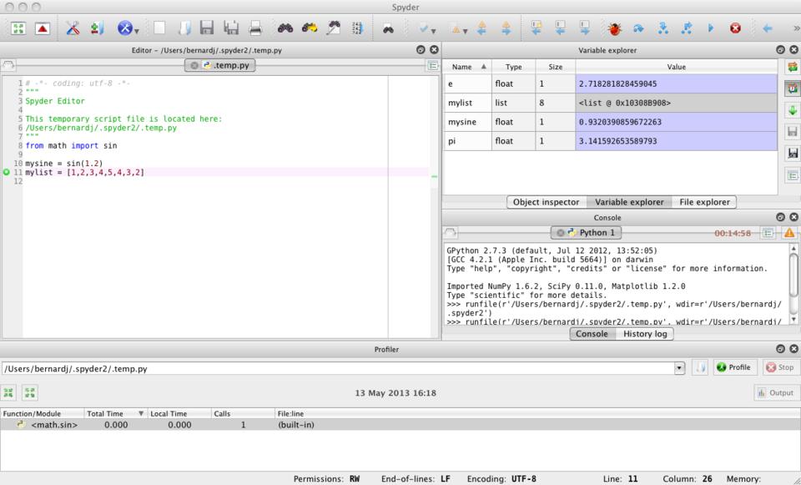Toggle the maximize current pane button
The image size is (801, 485).
[x=18, y=28]
